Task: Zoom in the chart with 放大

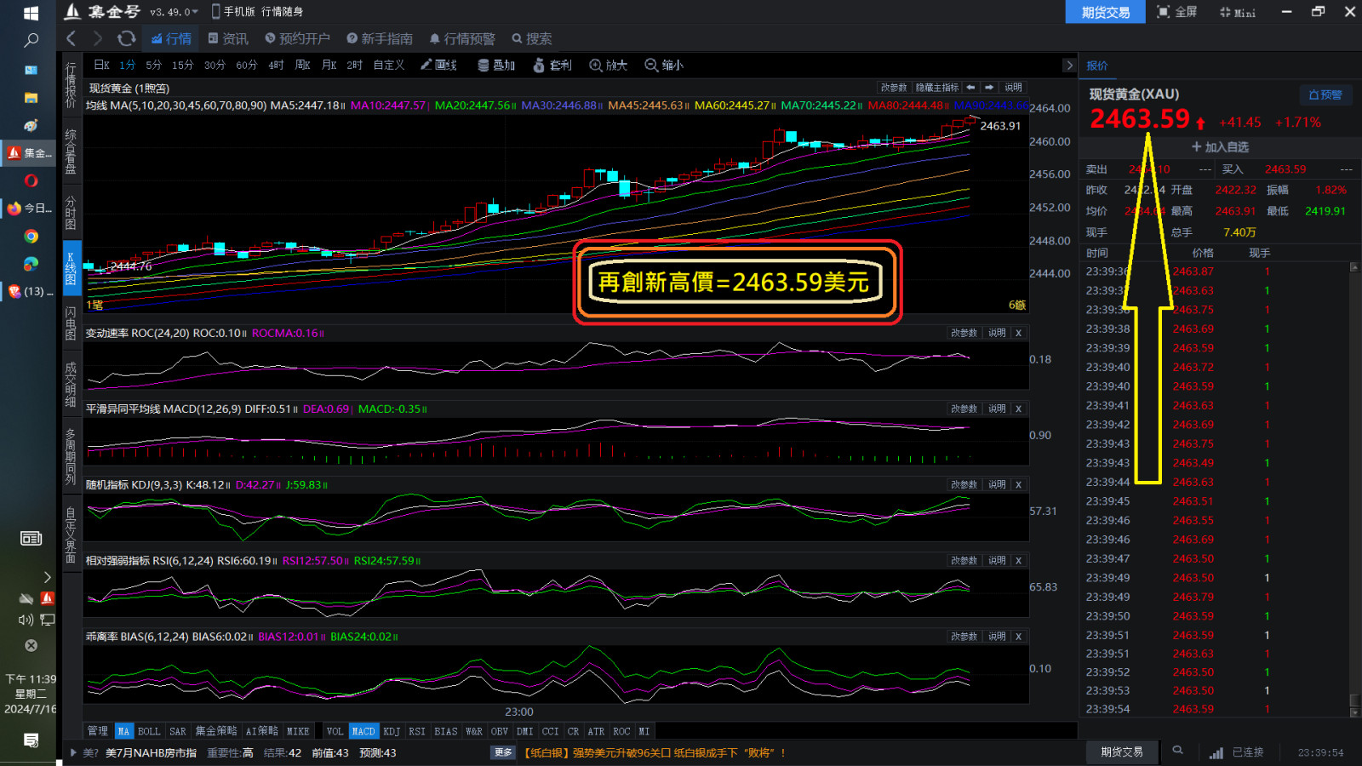Action: (608, 65)
